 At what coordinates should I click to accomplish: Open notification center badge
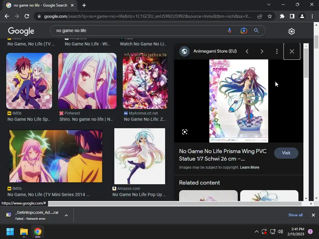click(310, 232)
